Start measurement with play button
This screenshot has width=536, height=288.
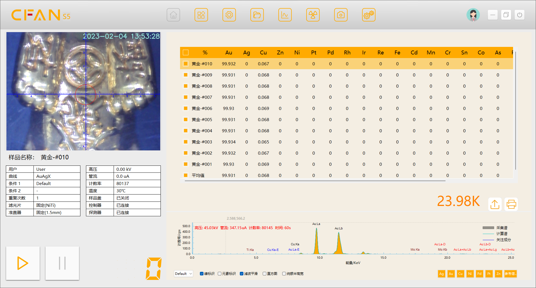[x=23, y=263]
